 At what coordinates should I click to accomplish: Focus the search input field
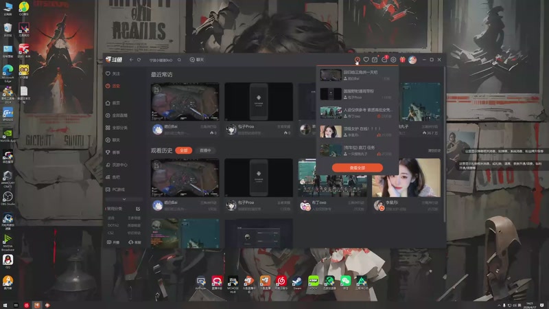pos(161,60)
